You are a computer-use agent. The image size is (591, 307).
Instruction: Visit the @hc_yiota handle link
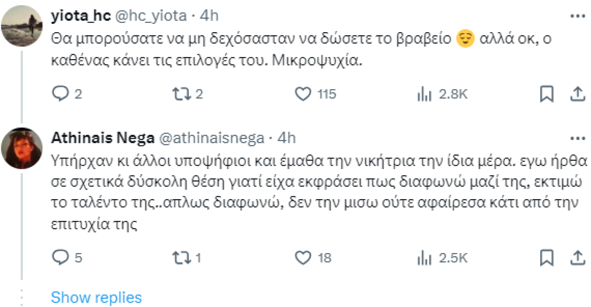click(x=150, y=16)
